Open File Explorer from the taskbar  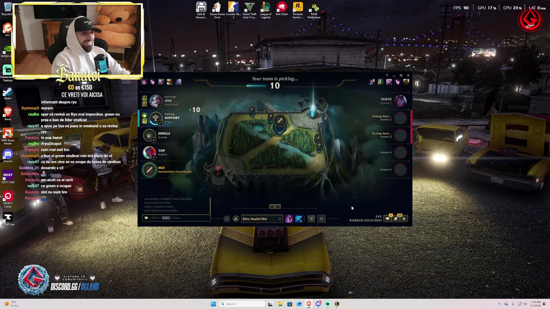click(x=280, y=304)
